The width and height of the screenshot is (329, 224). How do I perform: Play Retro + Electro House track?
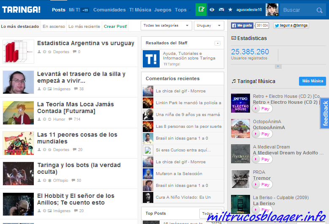pos(262,109)
